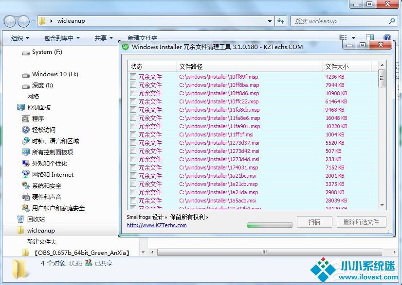Select the 深度 (I:) drive icon
This screenshot has height=285, width=402.
26,86
